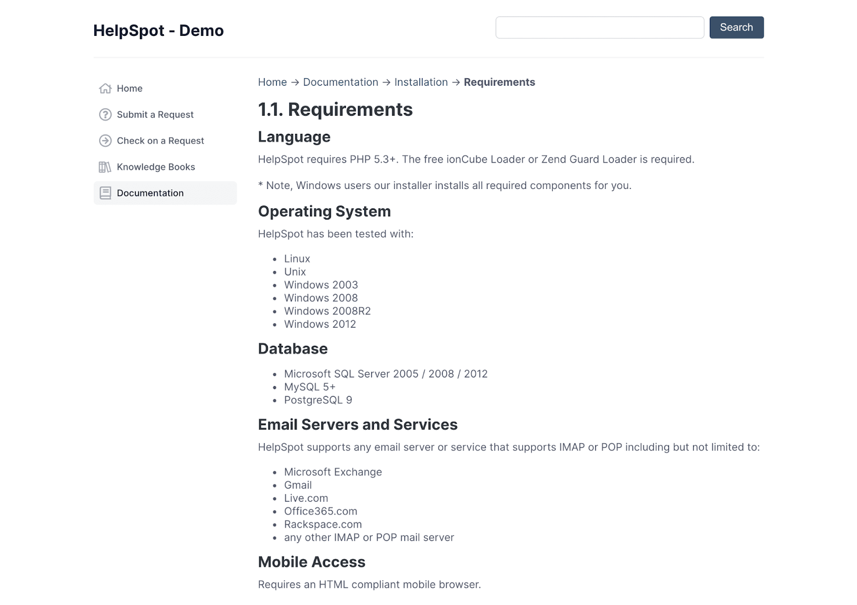857x605 pixels.
Task: Browse the Knowledge Books section
Action: click(x=156, y=167)
